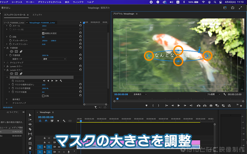The image size is (247, 154).
Task: Open 全体表示 zoom level dropdown
Action: coord(140,94)
